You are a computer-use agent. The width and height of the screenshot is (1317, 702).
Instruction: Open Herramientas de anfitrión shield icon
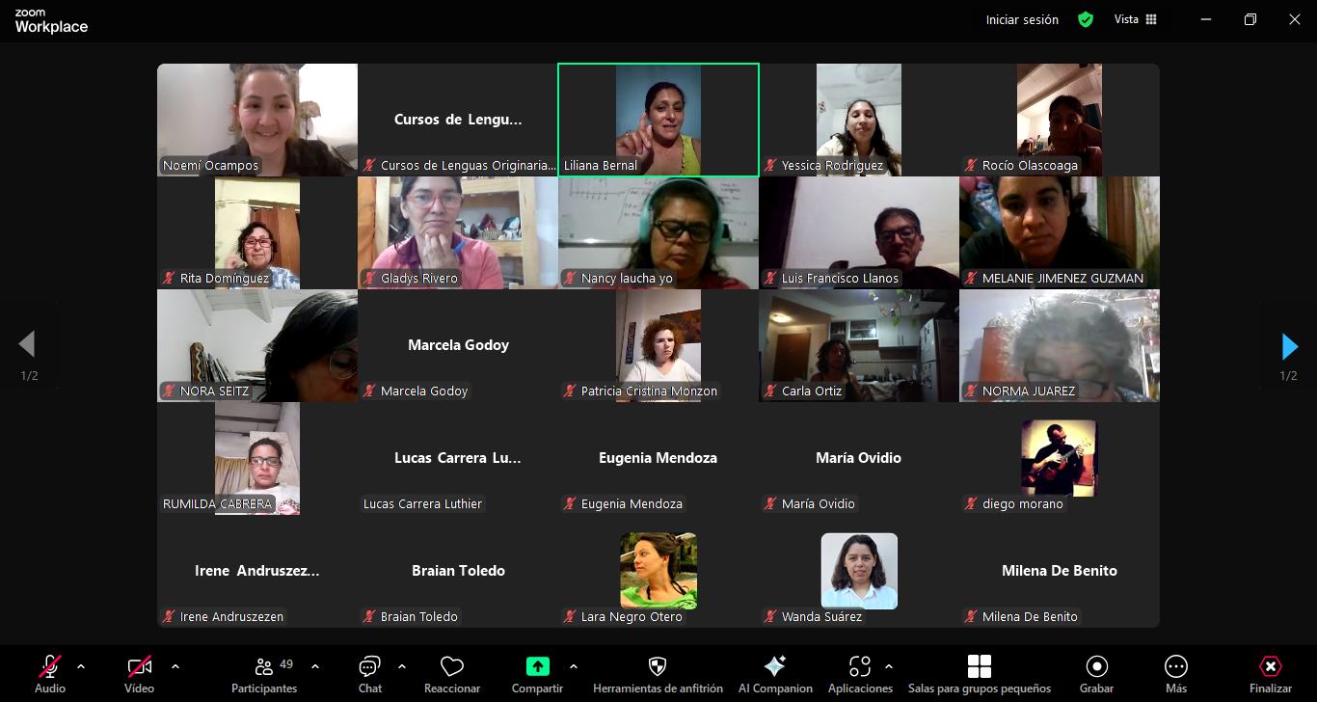(x=658, y=667)
